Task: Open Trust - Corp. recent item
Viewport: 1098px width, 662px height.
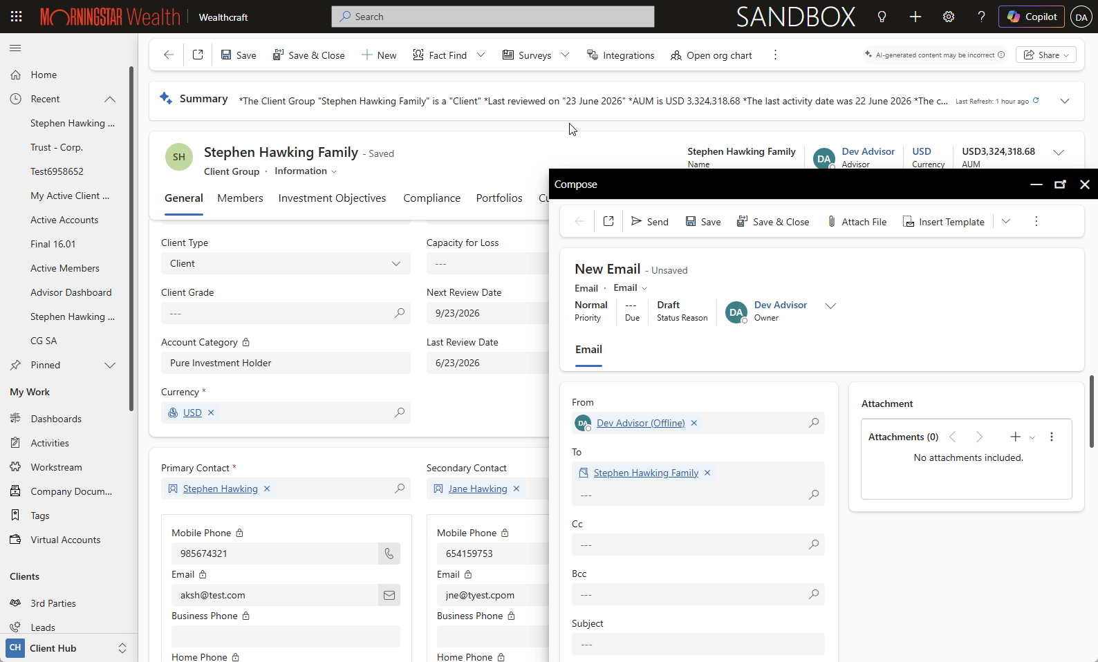Action: pos(57,147)
